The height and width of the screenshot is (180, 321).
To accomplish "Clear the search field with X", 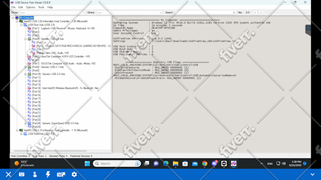I will click(x=234, y=12).
